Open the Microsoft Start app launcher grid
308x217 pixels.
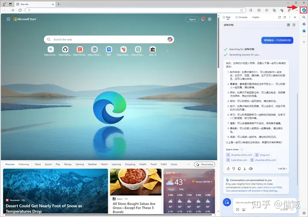click(x=8, y=19)
